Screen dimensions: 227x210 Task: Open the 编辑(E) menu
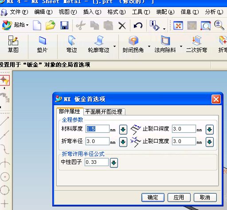43,12
